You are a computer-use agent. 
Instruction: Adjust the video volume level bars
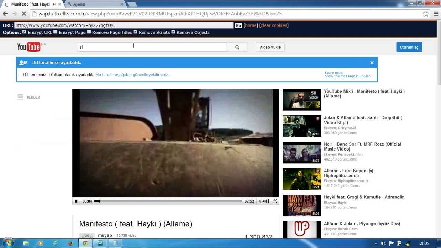266,201
